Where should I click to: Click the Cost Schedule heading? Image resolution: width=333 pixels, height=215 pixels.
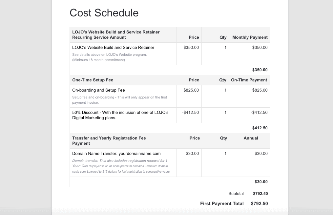104,13
